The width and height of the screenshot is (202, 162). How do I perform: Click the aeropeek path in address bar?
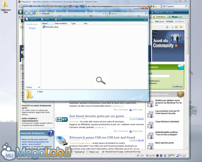[x=45, y=13]
